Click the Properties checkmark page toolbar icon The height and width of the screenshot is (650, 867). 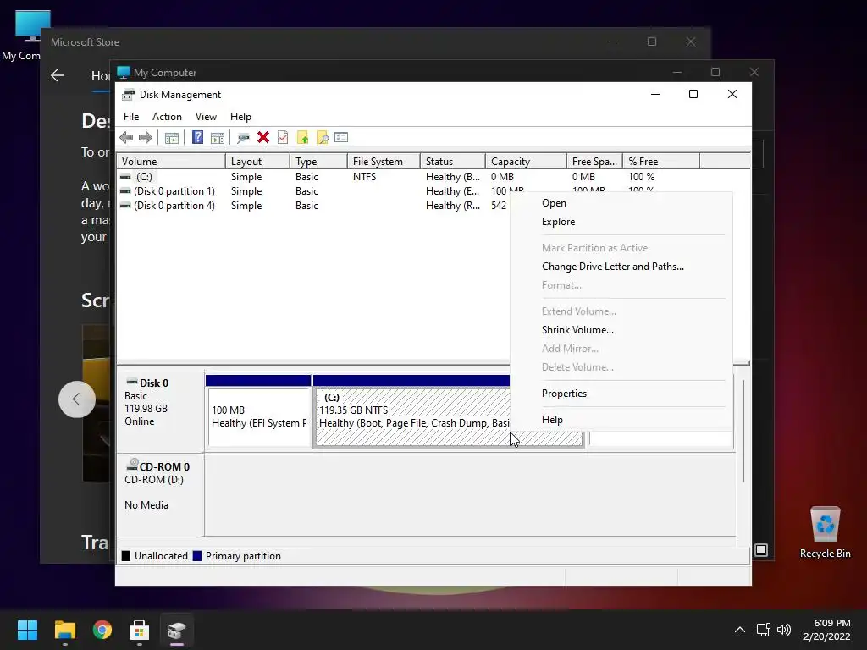tap(283, 138)
